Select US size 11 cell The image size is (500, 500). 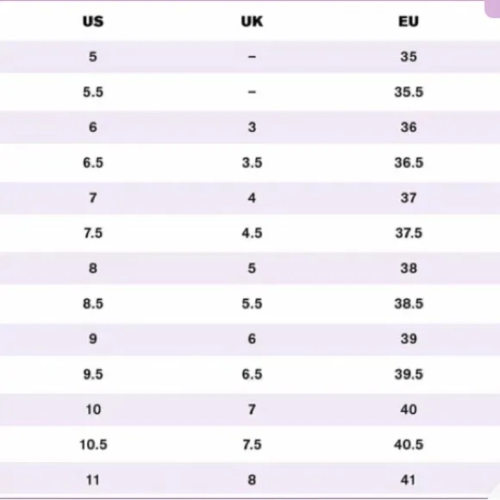93,480
